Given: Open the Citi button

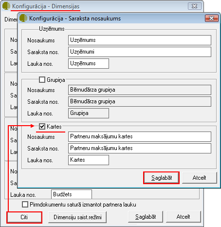Looking at the screenshot, I should coord(24,217).
